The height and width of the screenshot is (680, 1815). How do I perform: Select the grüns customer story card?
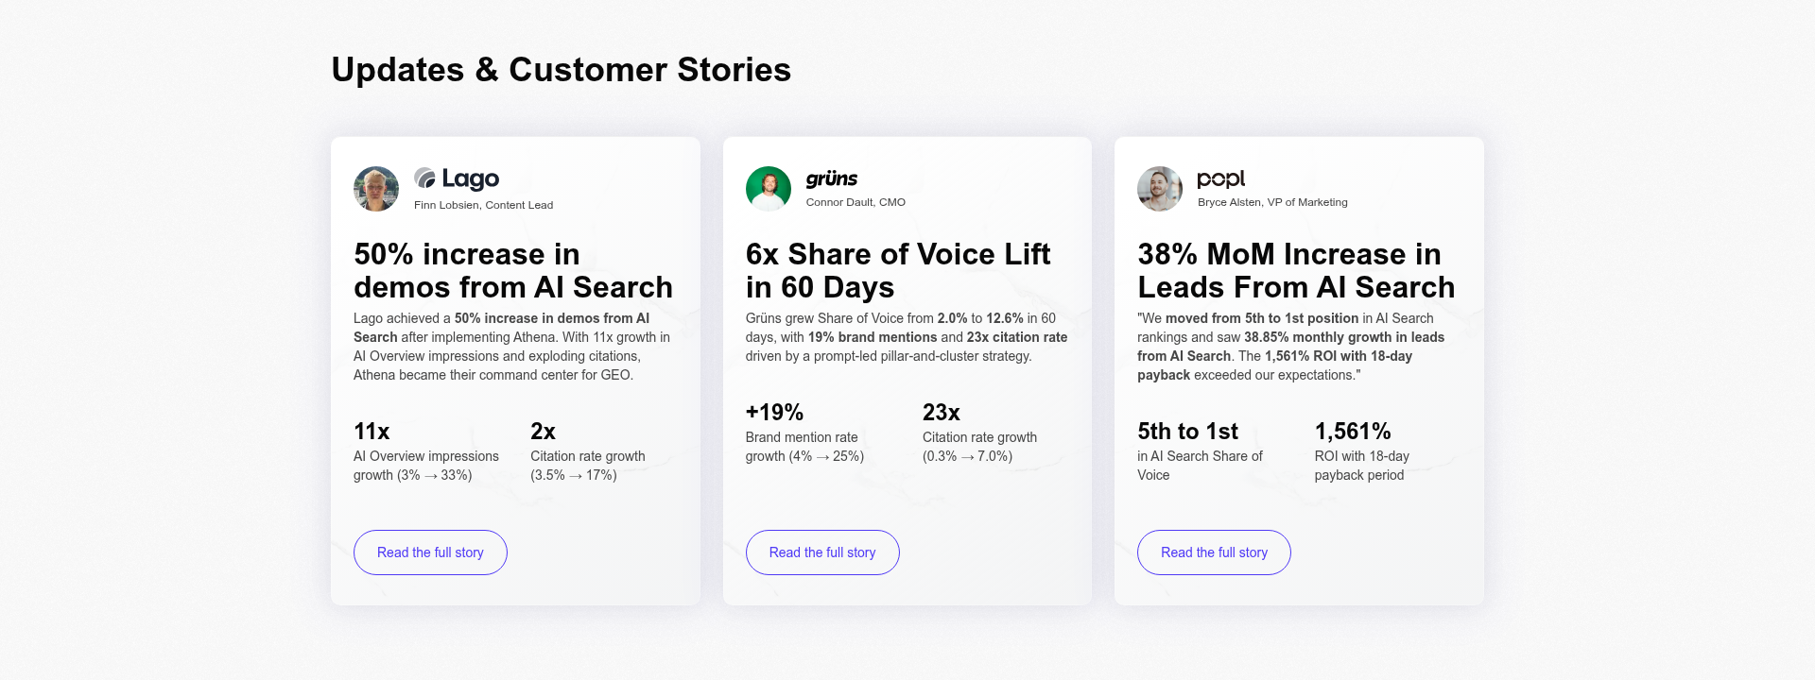[907, 370]
